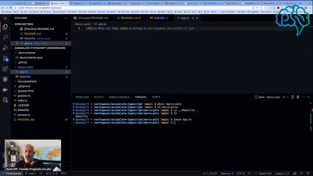Click Ln 1, Col 37 cursor position
313x176 pixels.
(210, 174)
